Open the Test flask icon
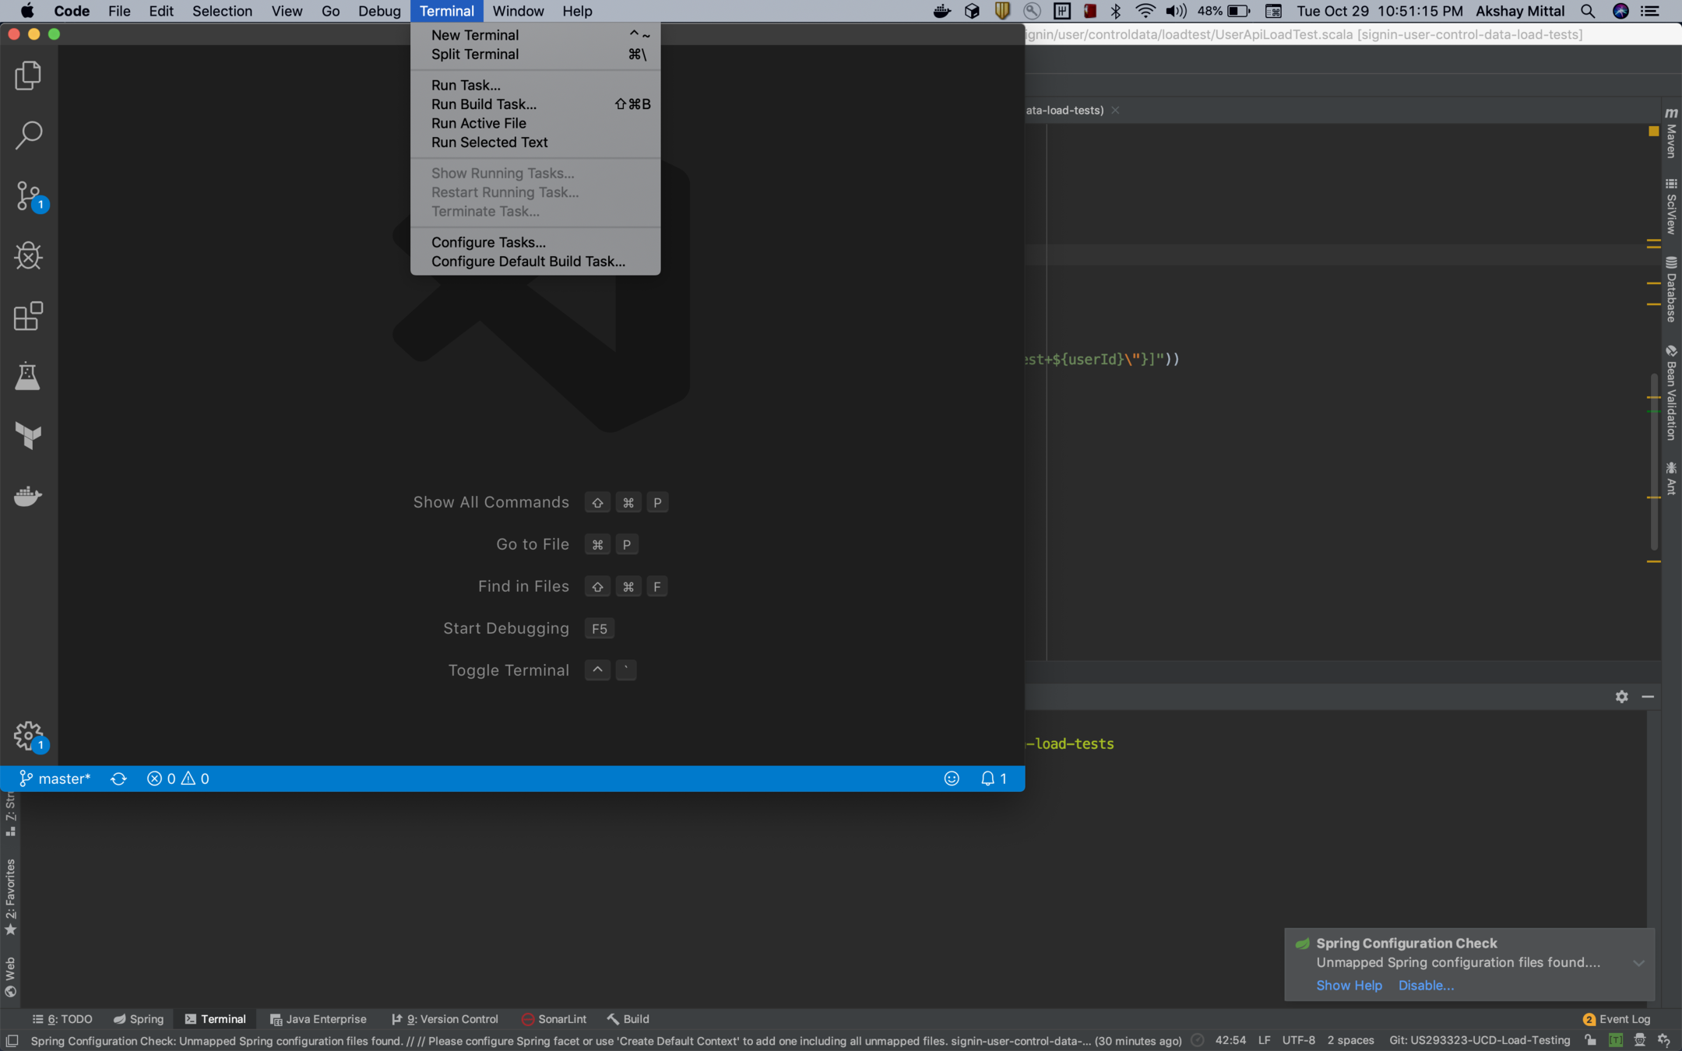The image size is (1682, 1051). 28,376
